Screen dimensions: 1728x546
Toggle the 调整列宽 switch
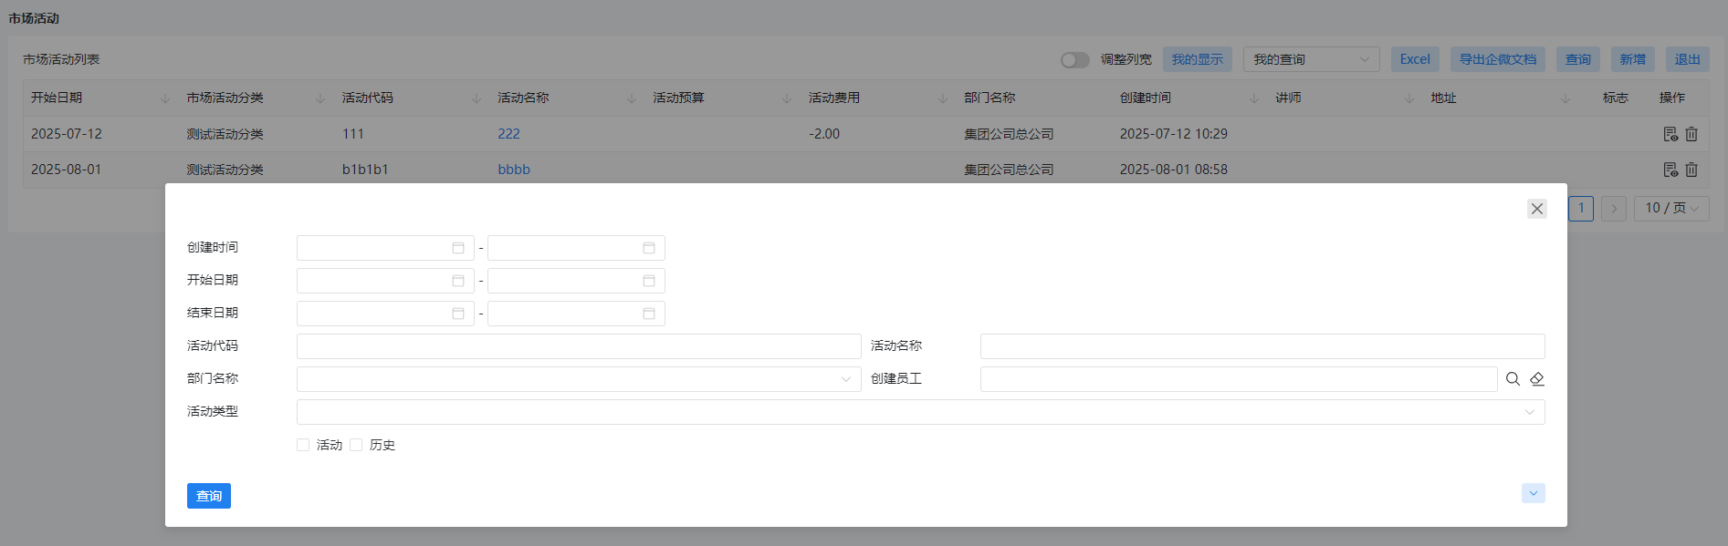coord(1074,60)
